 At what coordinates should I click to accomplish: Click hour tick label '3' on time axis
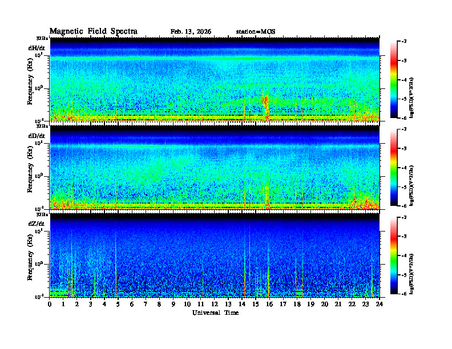coord(91,305)
